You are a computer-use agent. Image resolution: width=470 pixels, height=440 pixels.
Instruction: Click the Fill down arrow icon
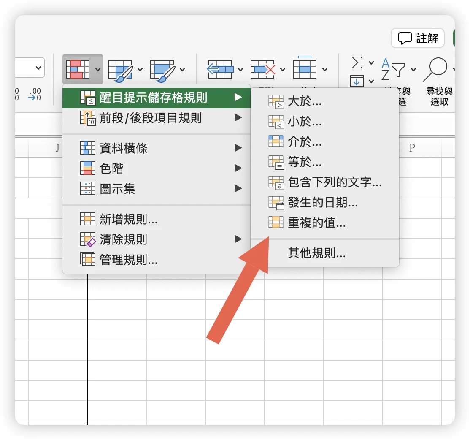point(357,81)
